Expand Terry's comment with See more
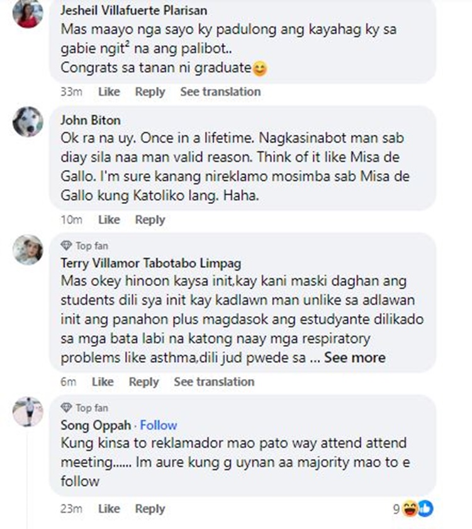The height and width of the screenshot is (529, 472). click(355, 358)
